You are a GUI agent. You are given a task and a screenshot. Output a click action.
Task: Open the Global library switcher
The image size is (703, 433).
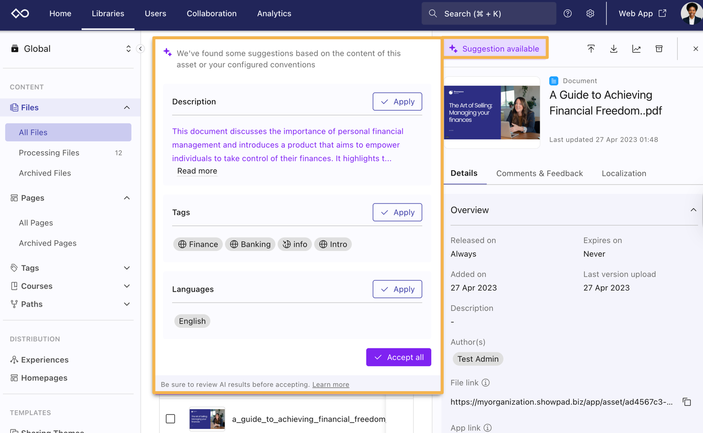[128, 49]
